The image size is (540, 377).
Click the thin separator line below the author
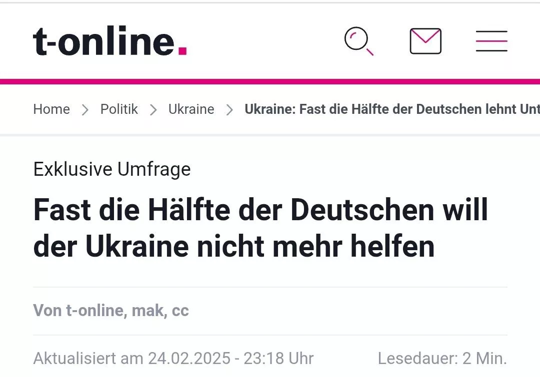pyautogui.click(x=270, y=335)
